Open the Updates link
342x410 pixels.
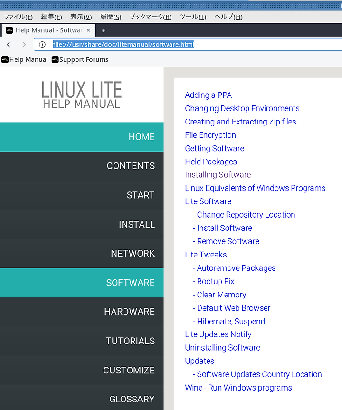pyautogui.click(x=200, y=361)
